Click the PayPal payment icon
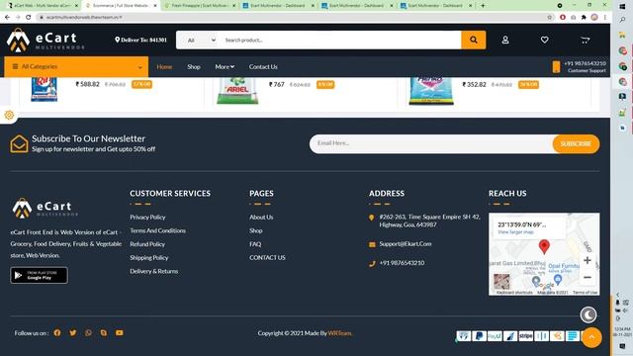Image resolution: width=633 pixels, height=356 pixels. [x=479, y=336]
